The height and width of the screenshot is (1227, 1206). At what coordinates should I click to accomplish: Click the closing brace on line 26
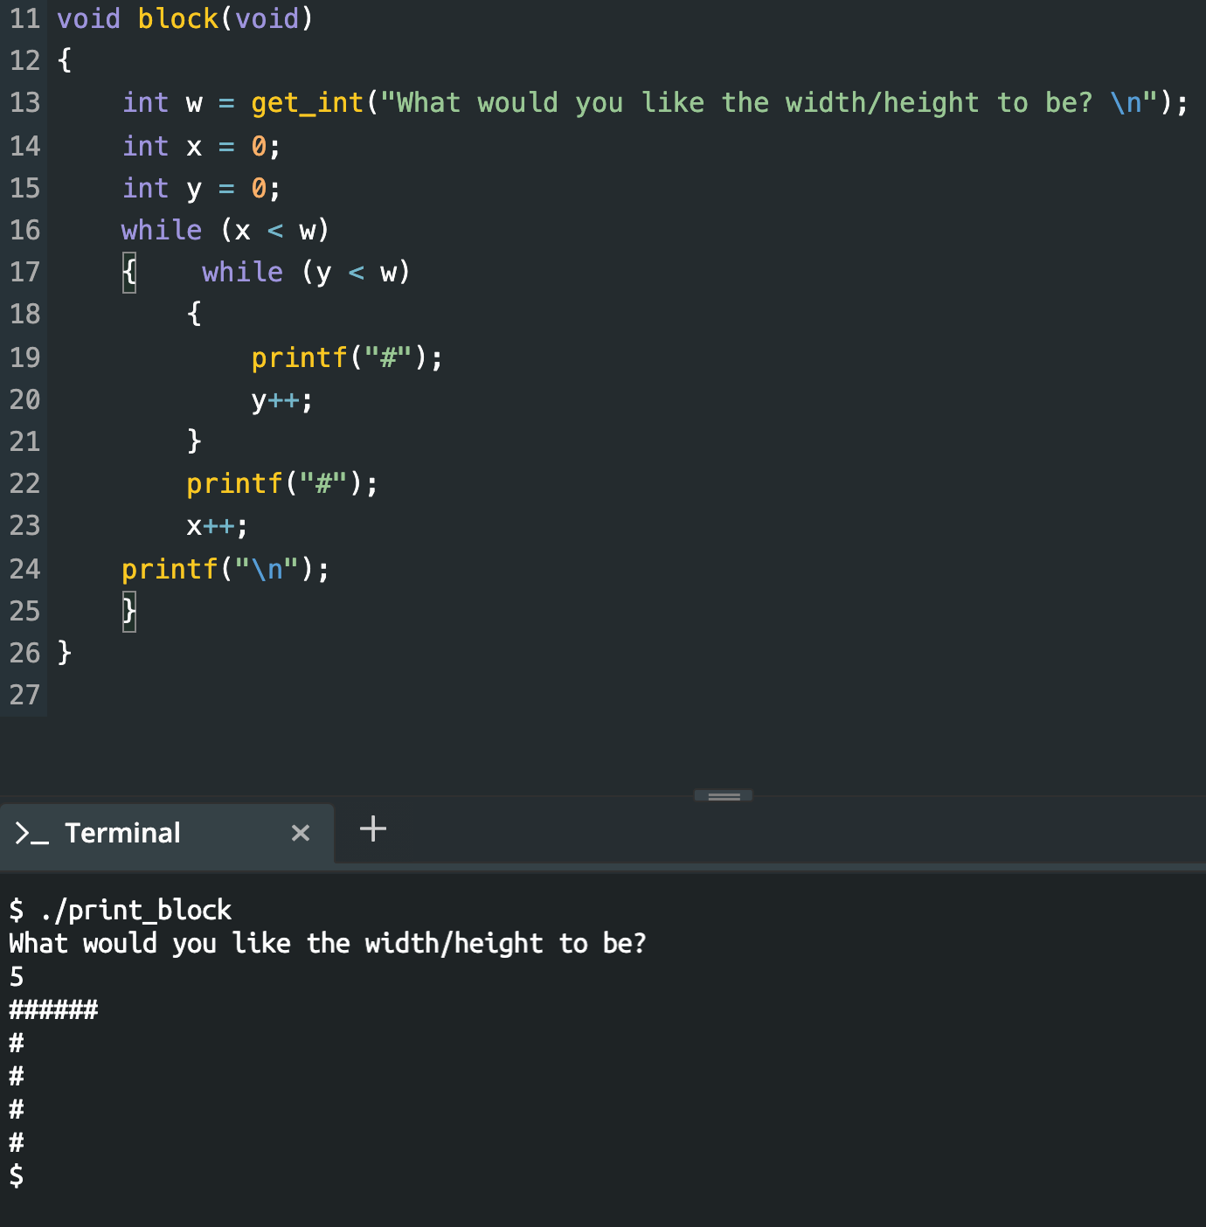[x=65, y=653]
